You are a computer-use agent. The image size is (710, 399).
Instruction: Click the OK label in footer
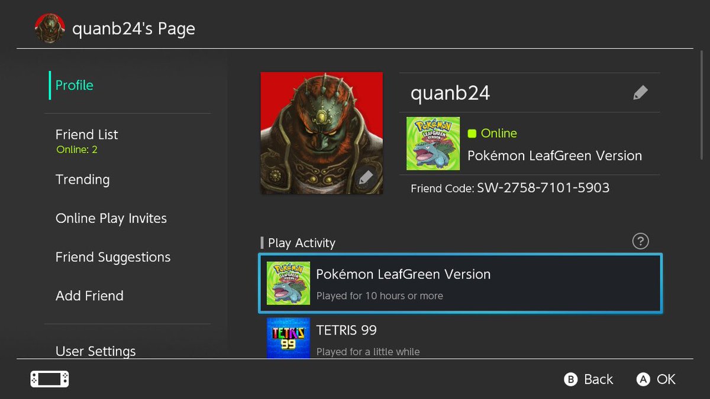click(x=666, y=379)
